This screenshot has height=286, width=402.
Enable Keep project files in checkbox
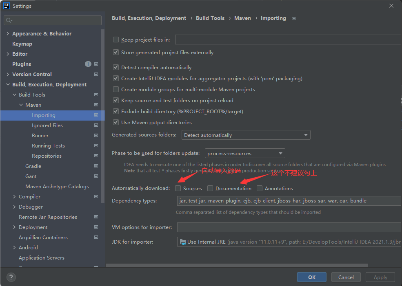pyautogui.click(x=116, y=40)
